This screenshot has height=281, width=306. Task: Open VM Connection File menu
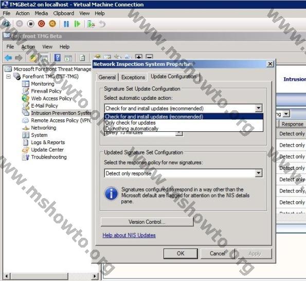coord(7,13)
